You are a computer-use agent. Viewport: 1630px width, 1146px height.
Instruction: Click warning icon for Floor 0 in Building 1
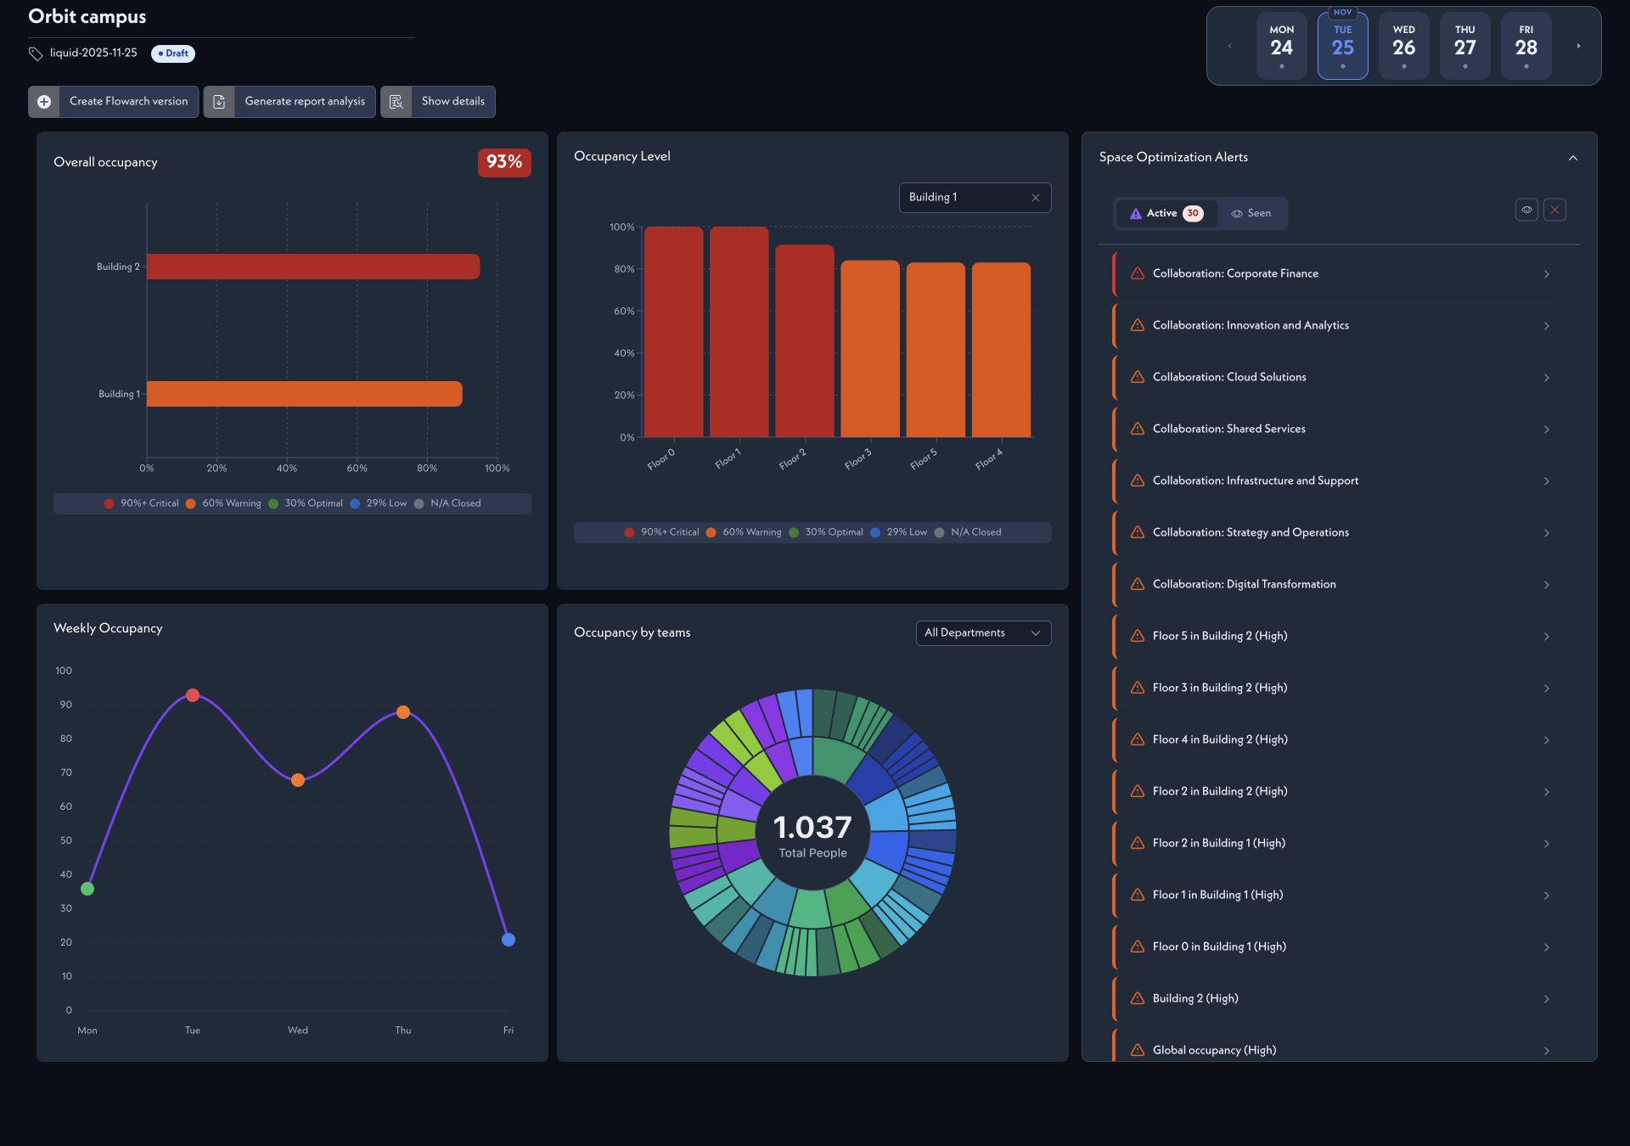point(1138,947)
